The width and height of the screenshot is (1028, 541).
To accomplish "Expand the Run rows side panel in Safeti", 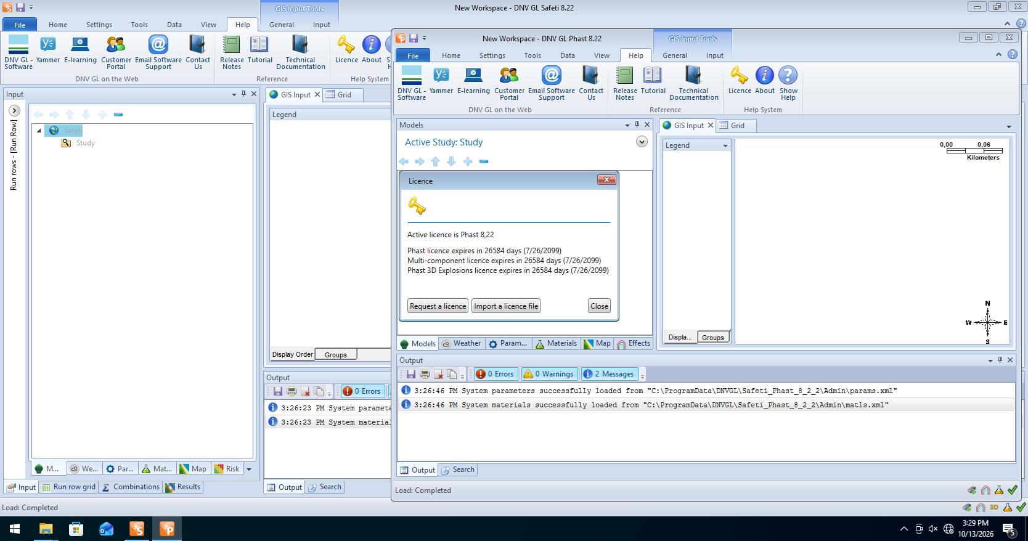I will 15,111.
